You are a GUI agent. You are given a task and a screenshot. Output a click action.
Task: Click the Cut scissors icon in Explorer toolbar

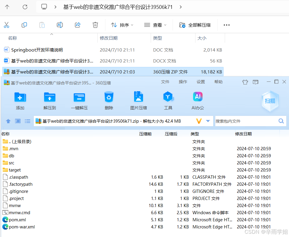pos(7,25)
